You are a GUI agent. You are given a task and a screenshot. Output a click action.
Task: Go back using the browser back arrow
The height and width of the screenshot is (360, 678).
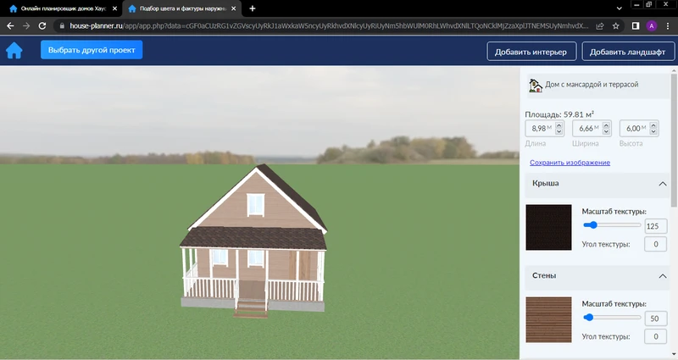pos(10,26)
